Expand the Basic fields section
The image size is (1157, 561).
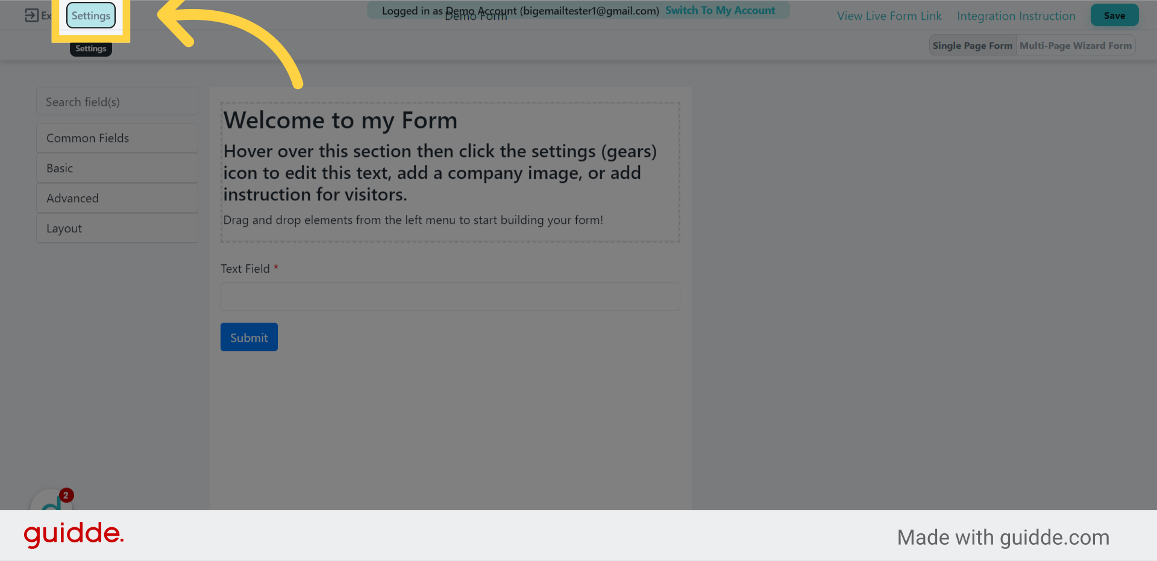[117, 169]
